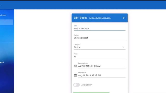Click the Release Date field Apr 18, 2014

[x=102, y=66]
